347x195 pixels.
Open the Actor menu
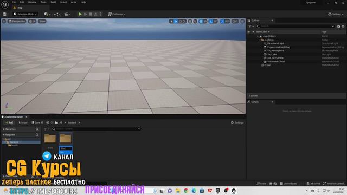click(74, 2)
